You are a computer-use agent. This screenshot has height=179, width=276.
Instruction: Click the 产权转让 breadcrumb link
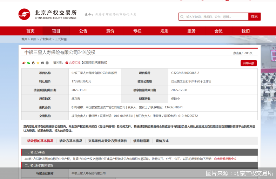coord(46,39)
